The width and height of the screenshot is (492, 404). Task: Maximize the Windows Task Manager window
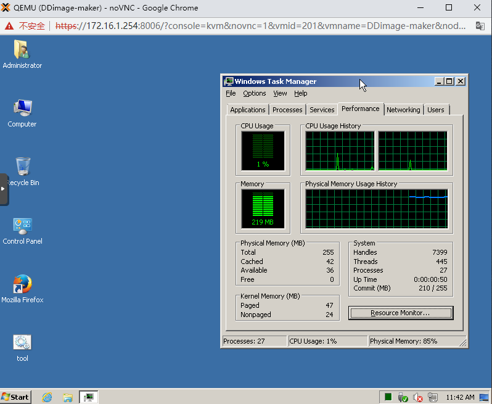click(x=449, y=81)
